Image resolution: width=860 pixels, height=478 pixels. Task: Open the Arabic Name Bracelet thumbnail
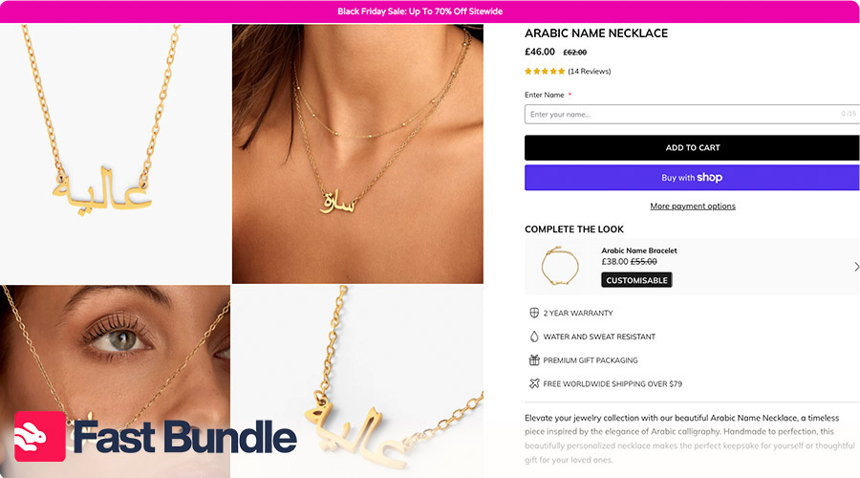point(559,266)
